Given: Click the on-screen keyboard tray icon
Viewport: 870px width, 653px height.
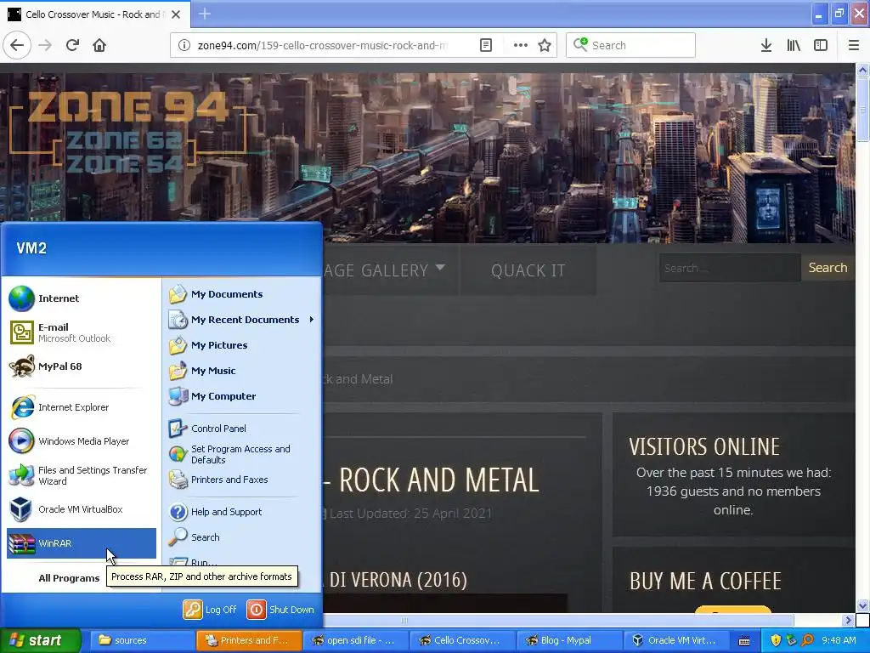Looking at the screenshot, I should [744, 640].
